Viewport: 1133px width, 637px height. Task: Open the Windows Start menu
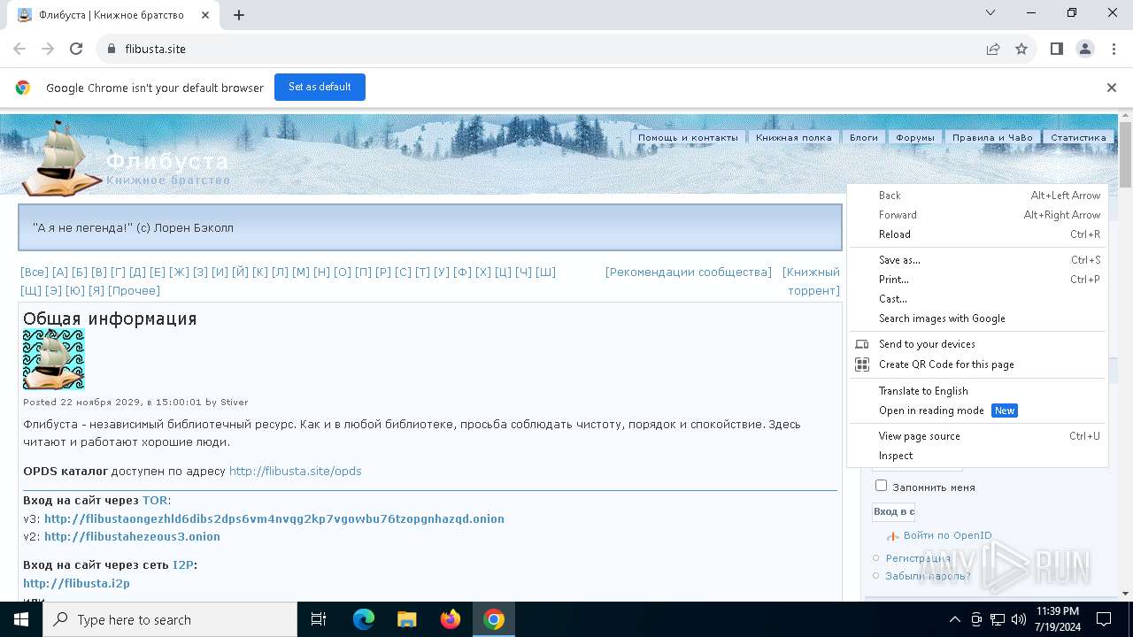click(21, 619)
